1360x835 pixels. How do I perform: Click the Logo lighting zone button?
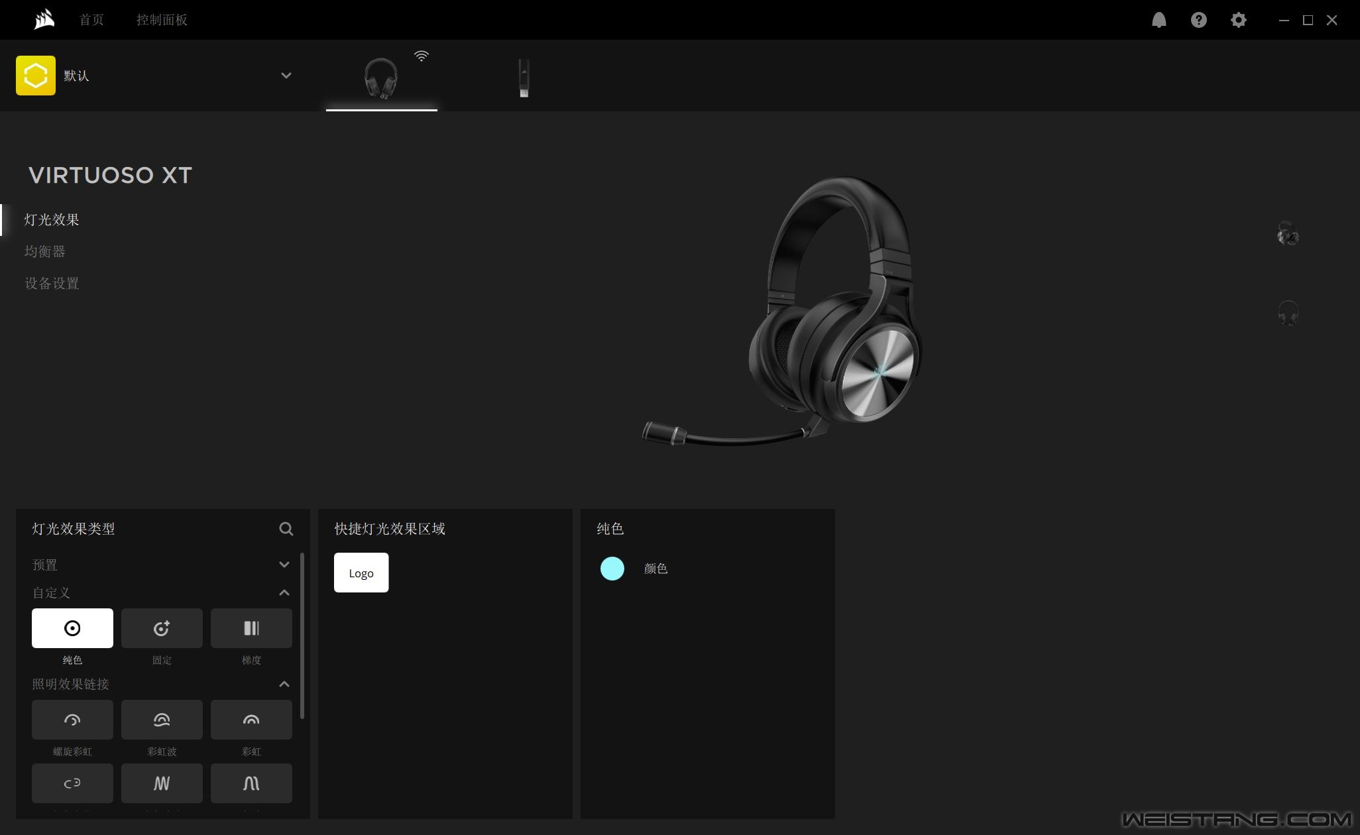click(361, 573)
